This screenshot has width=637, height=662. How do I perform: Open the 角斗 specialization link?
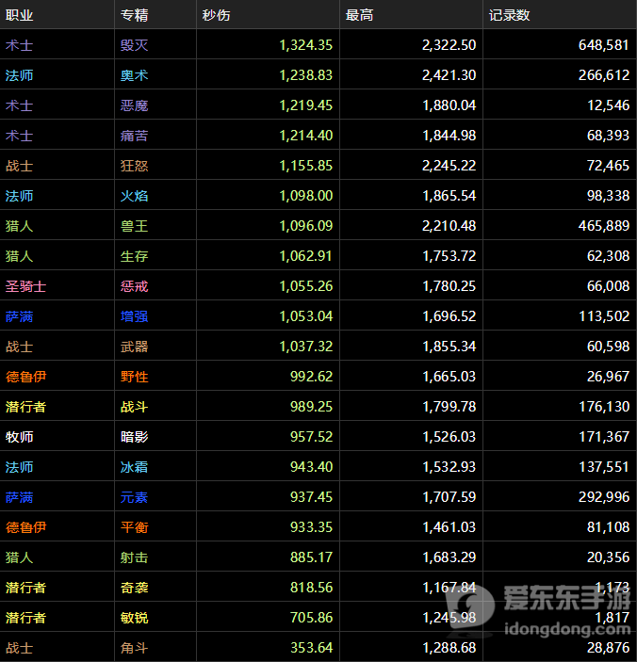134,648
